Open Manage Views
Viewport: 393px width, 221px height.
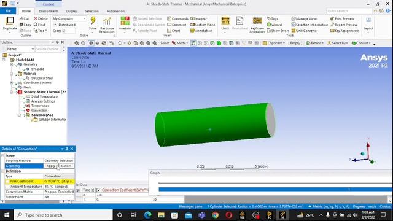pos(305,18)
